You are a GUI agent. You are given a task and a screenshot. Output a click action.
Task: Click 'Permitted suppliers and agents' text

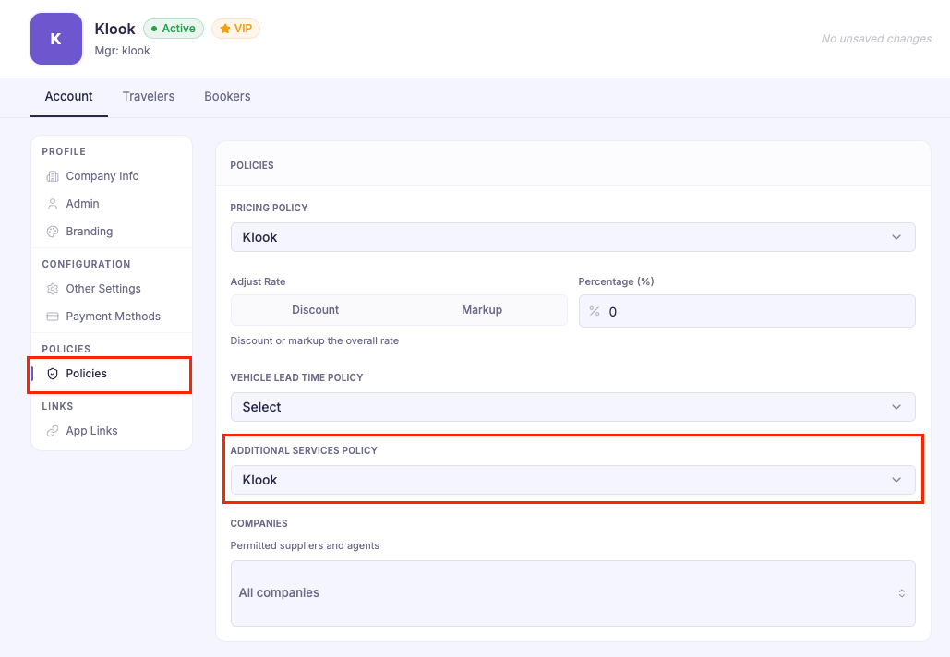305,545
